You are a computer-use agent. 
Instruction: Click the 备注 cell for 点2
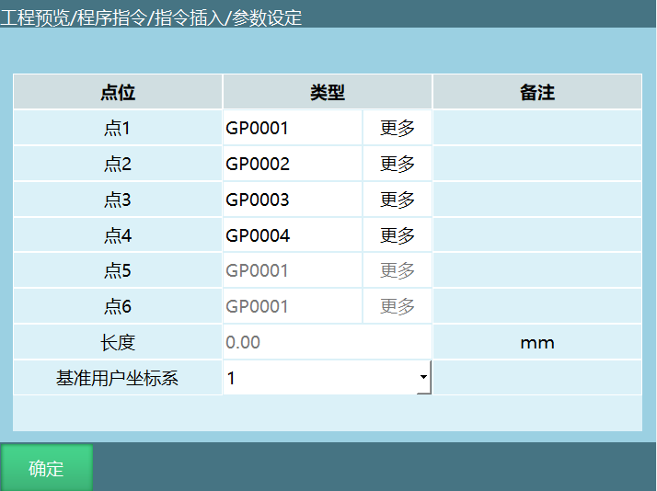[536, 165]
